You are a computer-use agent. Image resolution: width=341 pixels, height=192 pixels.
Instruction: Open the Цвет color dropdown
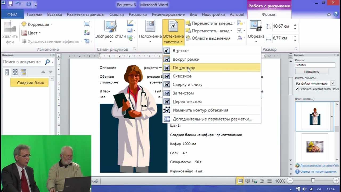click(x=31, y=33)
